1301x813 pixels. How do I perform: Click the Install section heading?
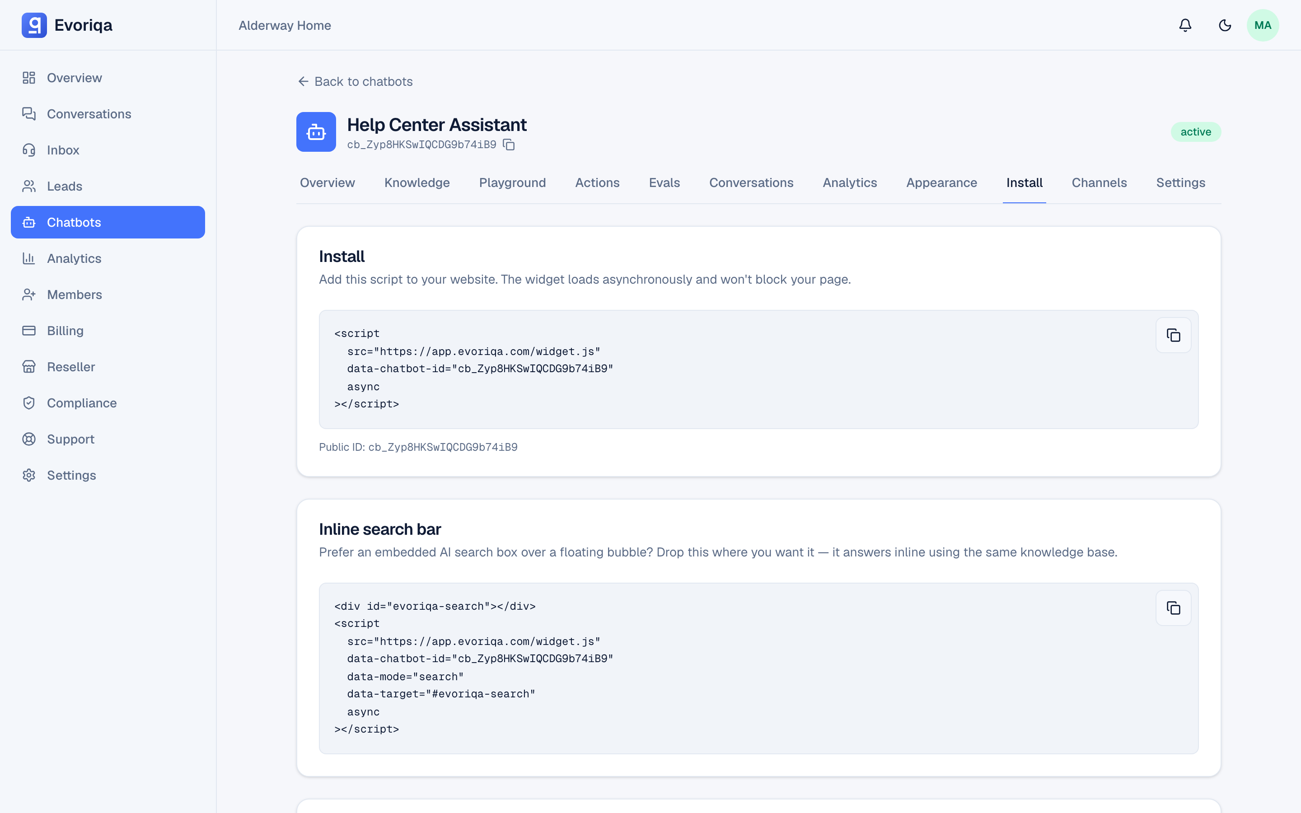click(x=342, y=257)
